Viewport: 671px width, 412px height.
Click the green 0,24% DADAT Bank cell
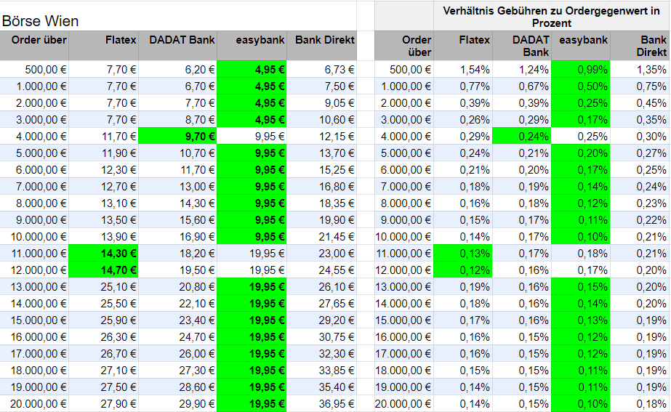pyautogui.click(x=522, y=136)
